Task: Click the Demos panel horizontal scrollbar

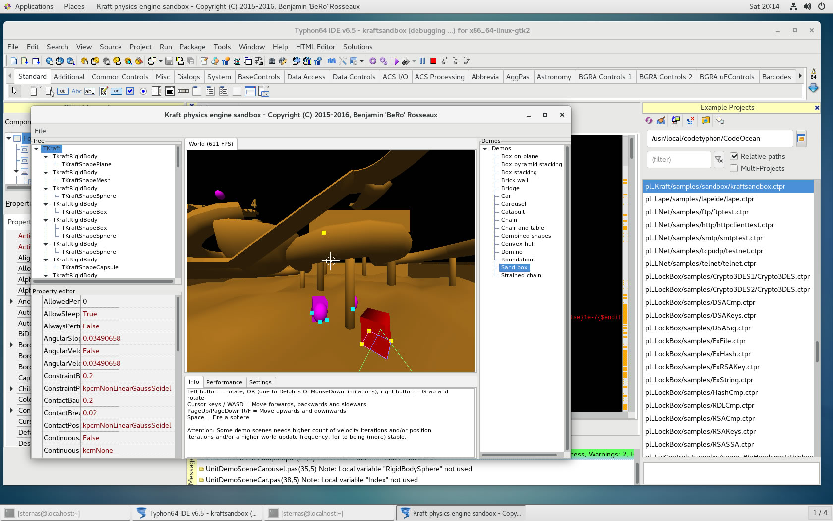Action: [519, 455]
